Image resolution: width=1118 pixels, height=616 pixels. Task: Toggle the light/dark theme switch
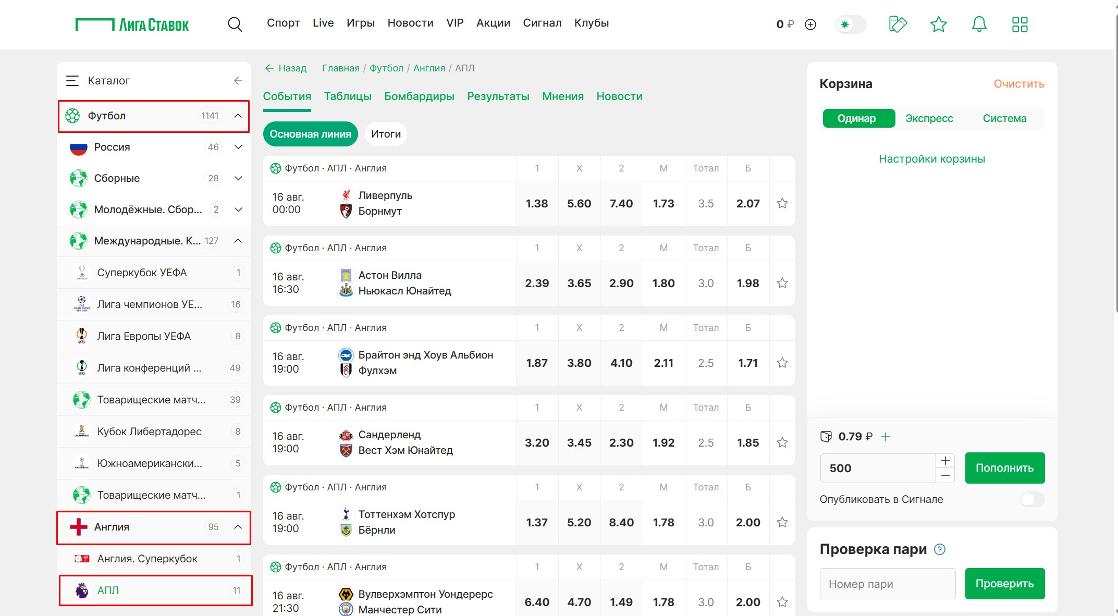point(851,24)
